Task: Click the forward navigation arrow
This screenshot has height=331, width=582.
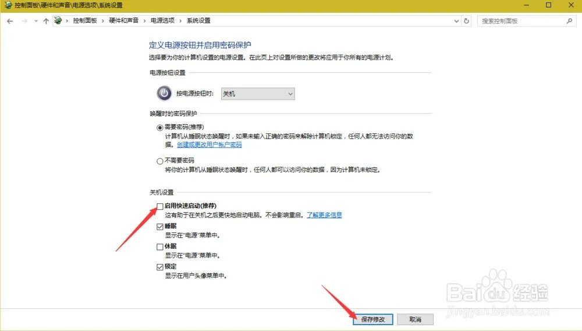Action: tap(24, 21)
